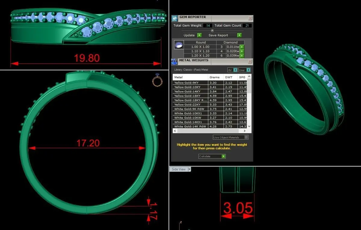Click the 1.10 X 1.10 size cell

200,51
